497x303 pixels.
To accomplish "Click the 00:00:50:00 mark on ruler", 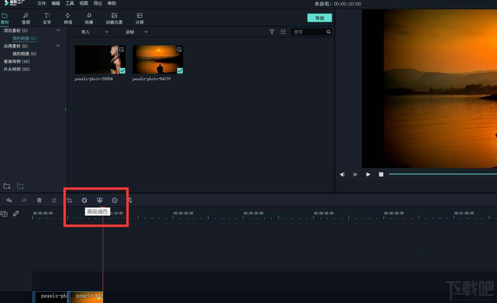I will tap(394, 213).
